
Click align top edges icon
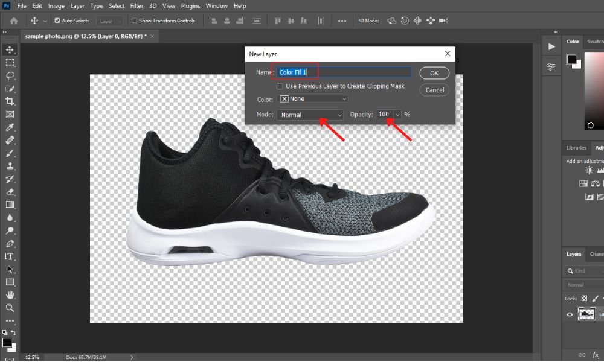pyautogui.click(x=278, y=21)
